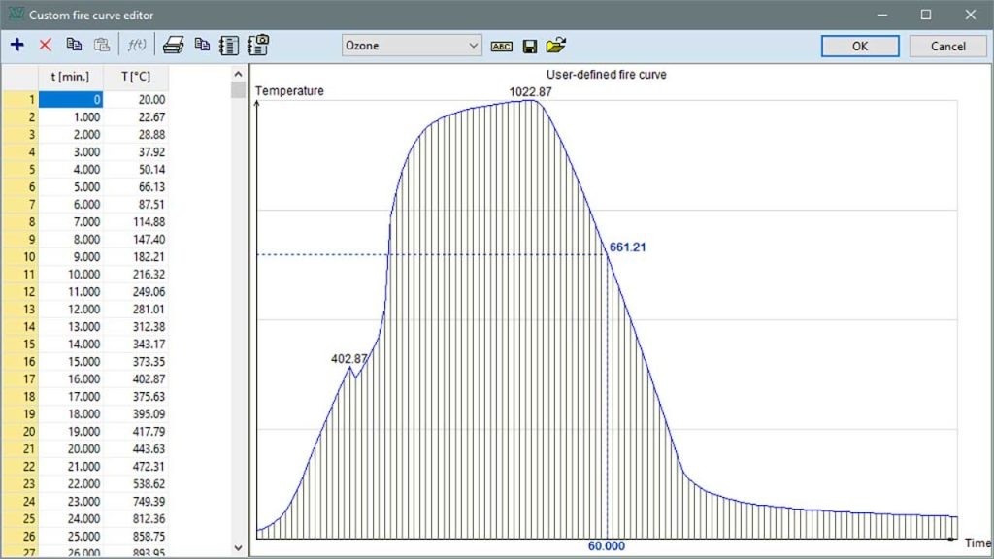Open saved curve with folder icon
The image size is (994, 559).
pyautogui.click(x=556, y=45)
